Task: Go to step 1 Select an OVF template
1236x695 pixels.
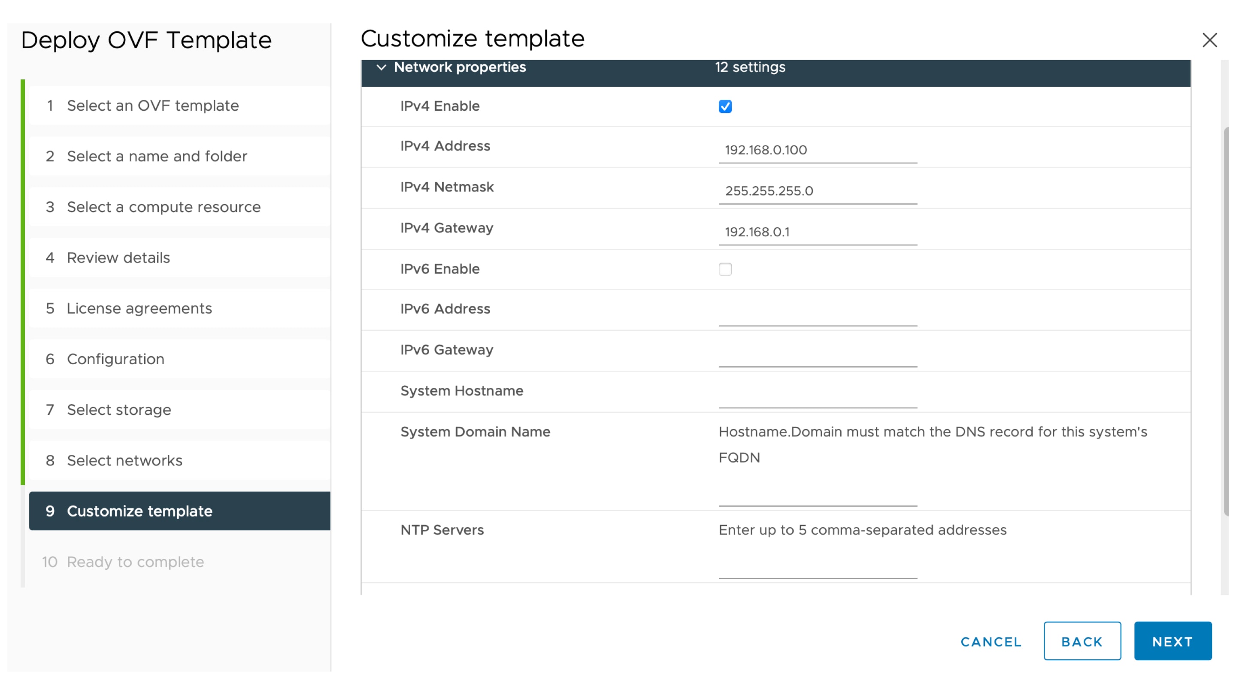Action: pyautogui.click(x=153, y=106)
